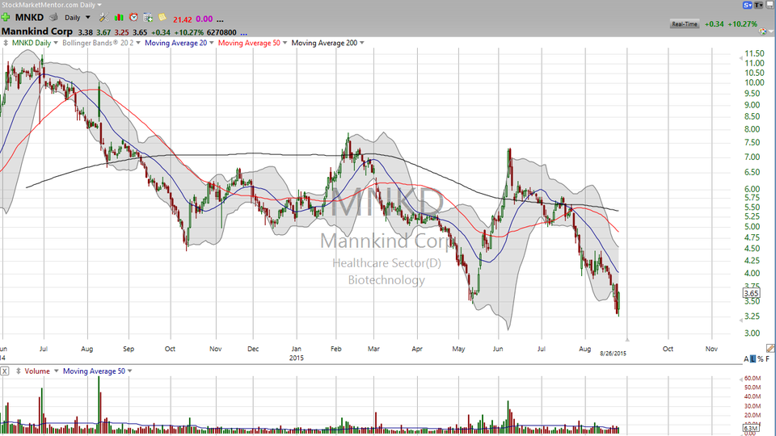776x436 pixels.
Task: Click the red 21.42 value
Action: pyautogui.click(x=182, y=19)
